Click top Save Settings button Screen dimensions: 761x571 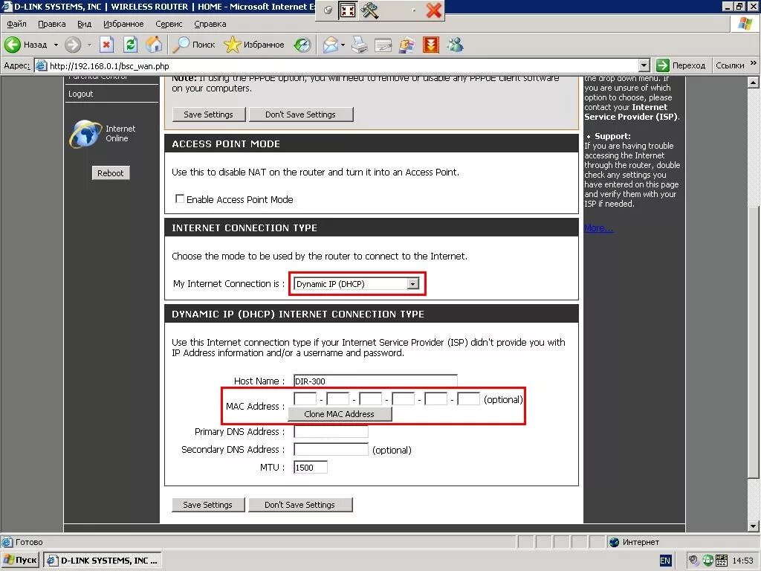click(209, 114)
